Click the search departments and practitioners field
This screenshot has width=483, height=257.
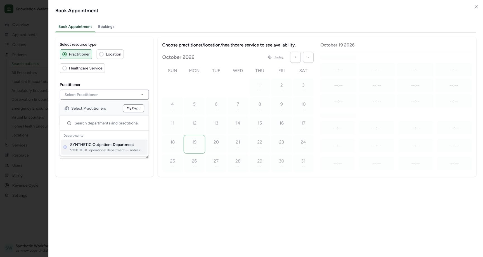[106, 123]
